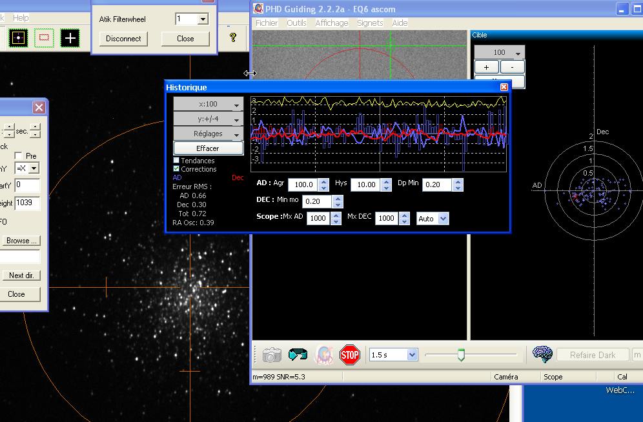
Task: Open the Auto DEC mode dropdown
Action: click(443, 219)
